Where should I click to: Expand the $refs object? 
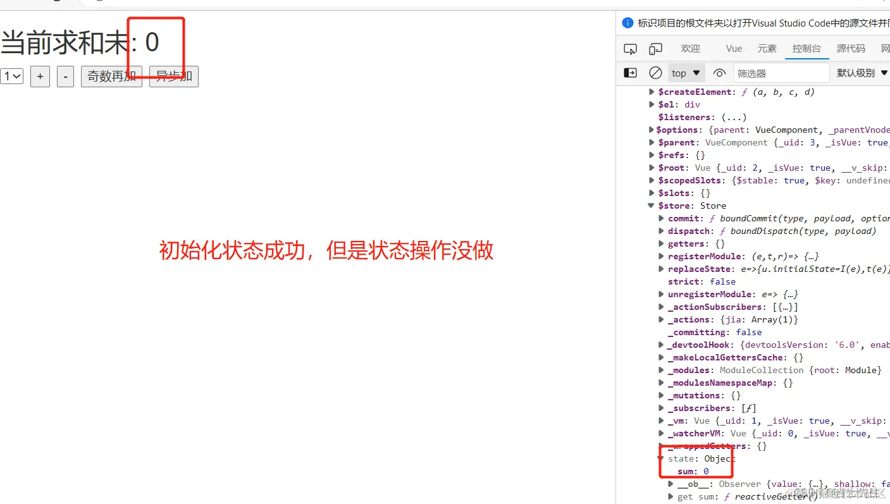point(652,155)
